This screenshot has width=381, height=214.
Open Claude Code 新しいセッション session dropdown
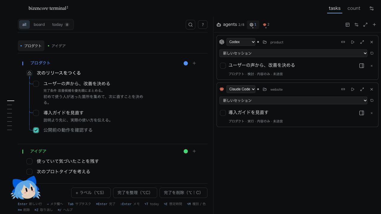click(x=293, y=100)
